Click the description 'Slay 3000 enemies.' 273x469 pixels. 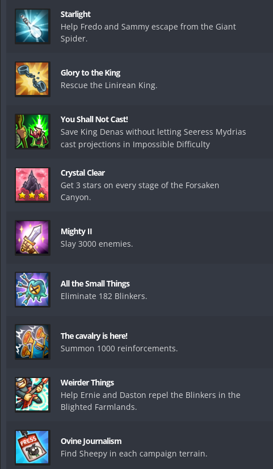pos(97,244)
